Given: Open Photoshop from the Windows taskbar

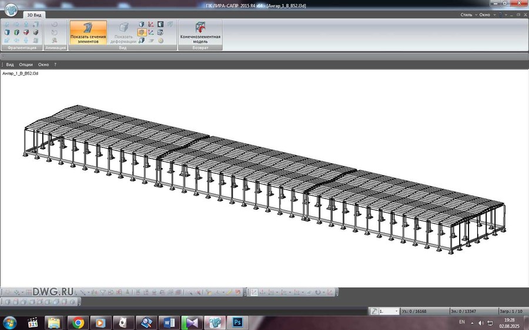Looking at the screenshot, I should click(238, 322).
